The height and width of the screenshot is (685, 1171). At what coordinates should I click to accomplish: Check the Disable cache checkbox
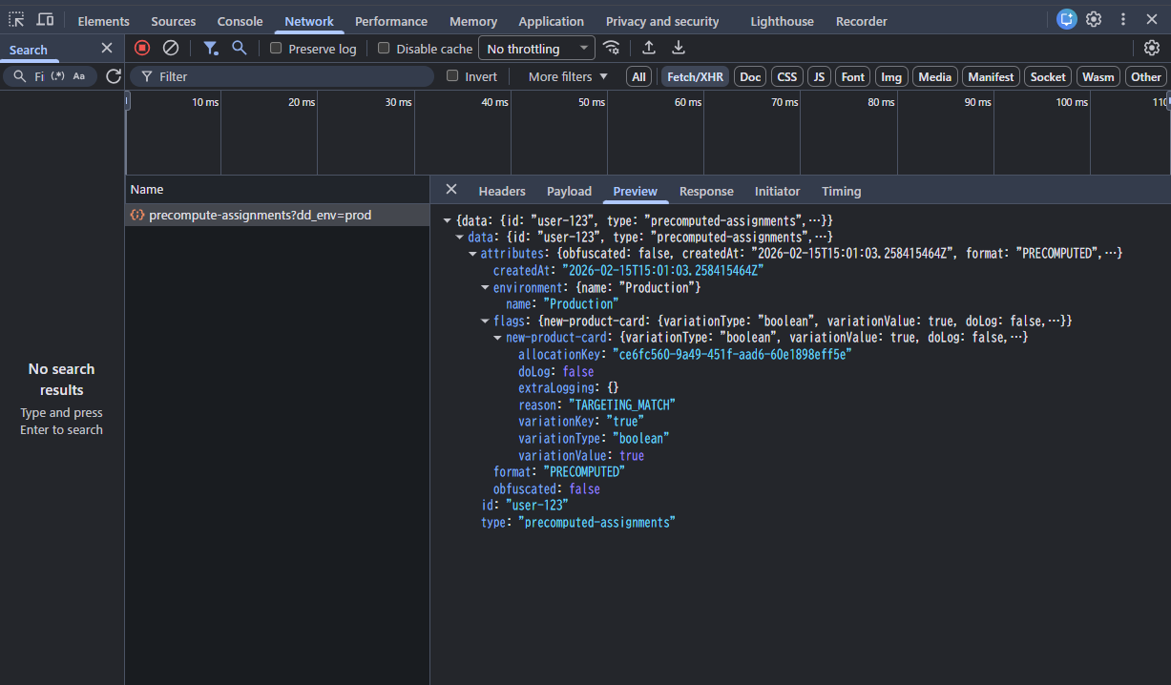384,49
